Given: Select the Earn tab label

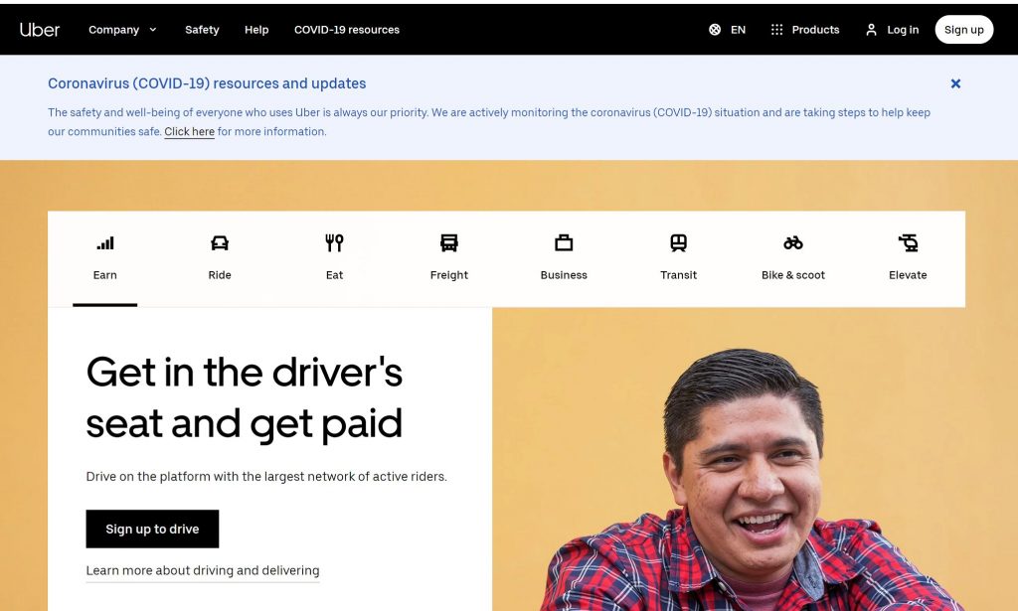Looking at the screenshot, I should pos(105,275).
